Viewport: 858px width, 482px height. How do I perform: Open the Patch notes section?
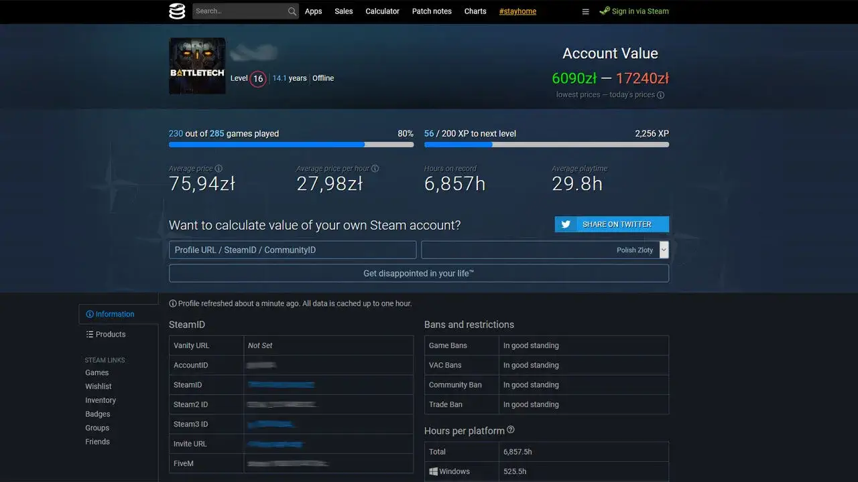431,11
